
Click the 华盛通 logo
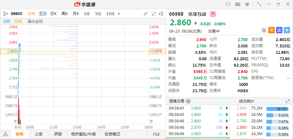(x=85, y=4)
